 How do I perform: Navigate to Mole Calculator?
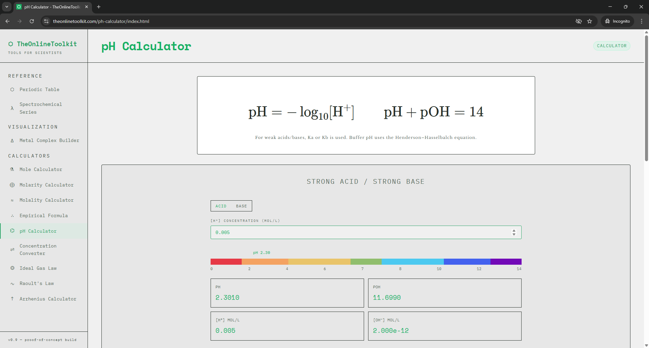(44, 170)
